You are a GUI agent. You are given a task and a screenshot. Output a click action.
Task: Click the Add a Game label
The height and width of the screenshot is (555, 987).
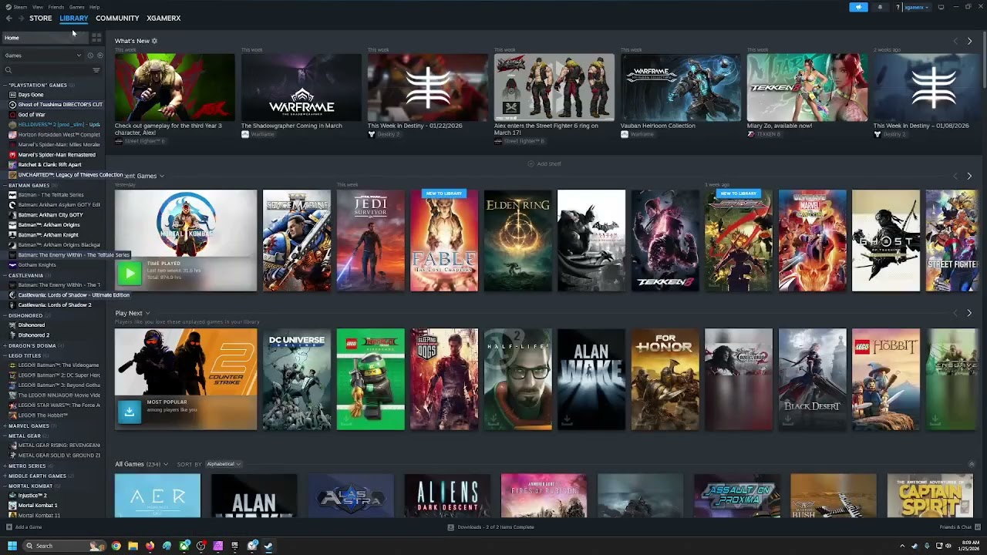pyautogui.click(x=29, y=527)
